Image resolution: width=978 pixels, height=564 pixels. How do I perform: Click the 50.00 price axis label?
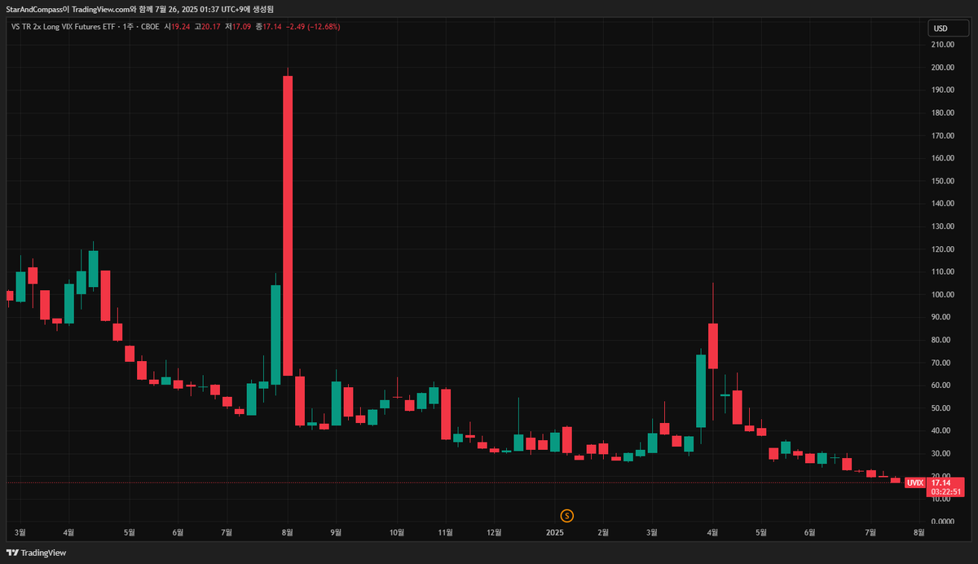tap(941, 408)
